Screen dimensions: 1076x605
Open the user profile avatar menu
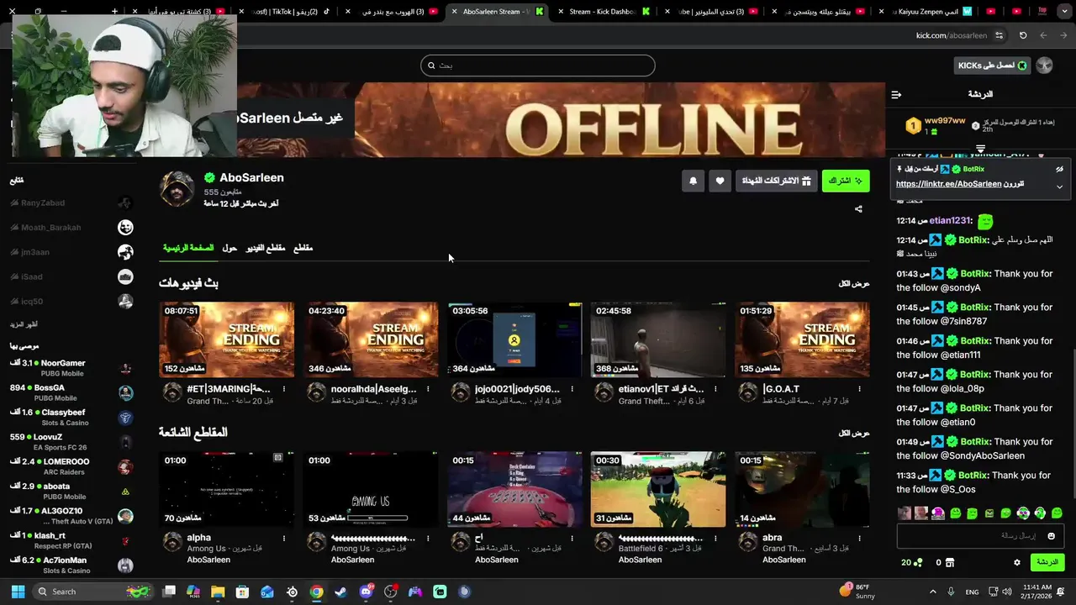1044,66
